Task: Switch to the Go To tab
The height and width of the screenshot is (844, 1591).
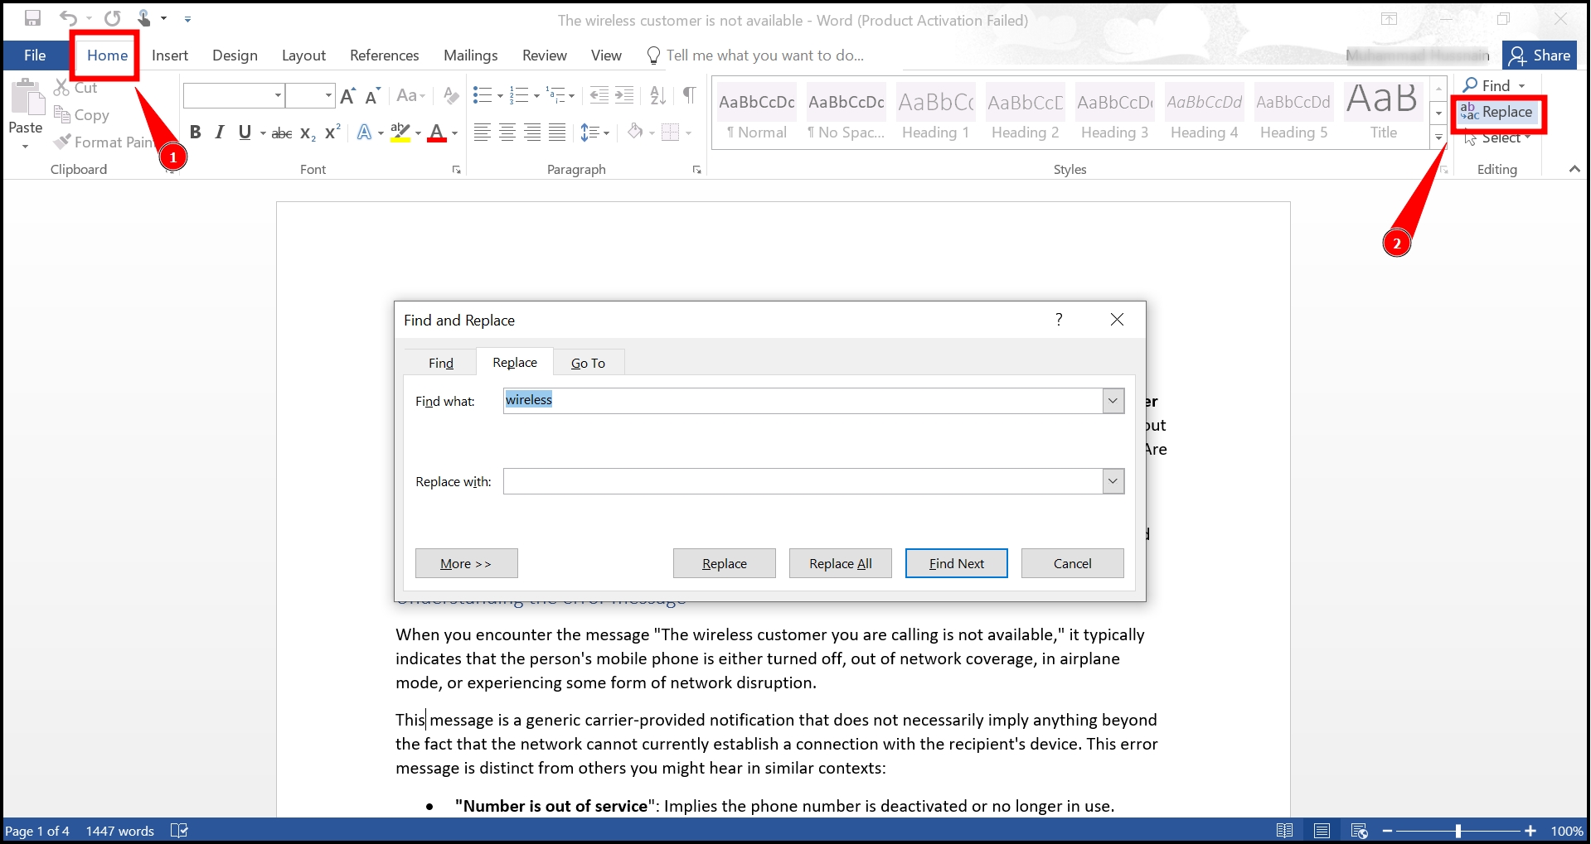Action: pos(588,363)
